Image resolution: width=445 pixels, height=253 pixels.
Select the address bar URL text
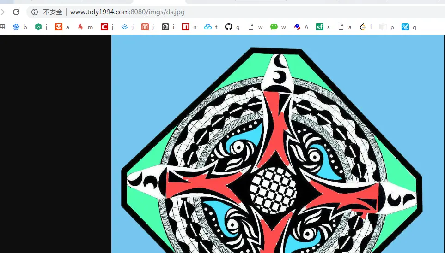coord(128,12)
